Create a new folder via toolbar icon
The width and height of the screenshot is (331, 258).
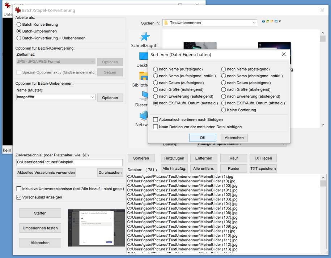(272, 21)
